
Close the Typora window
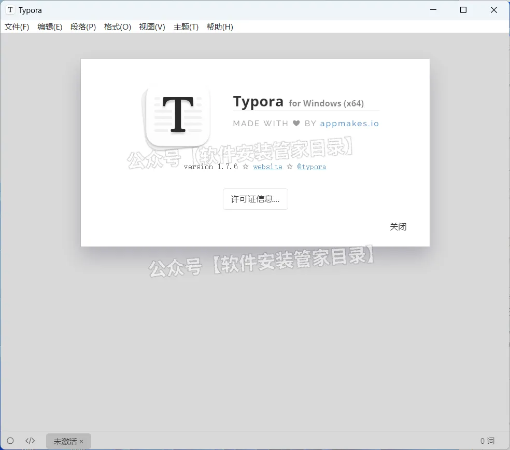pyautogui.click(x=494, y=10)
